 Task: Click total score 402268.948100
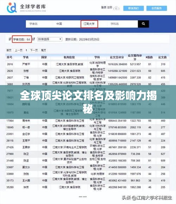117,187
